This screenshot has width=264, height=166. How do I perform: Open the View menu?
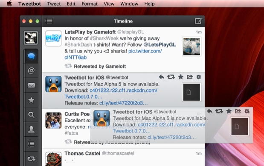(109, 4)
